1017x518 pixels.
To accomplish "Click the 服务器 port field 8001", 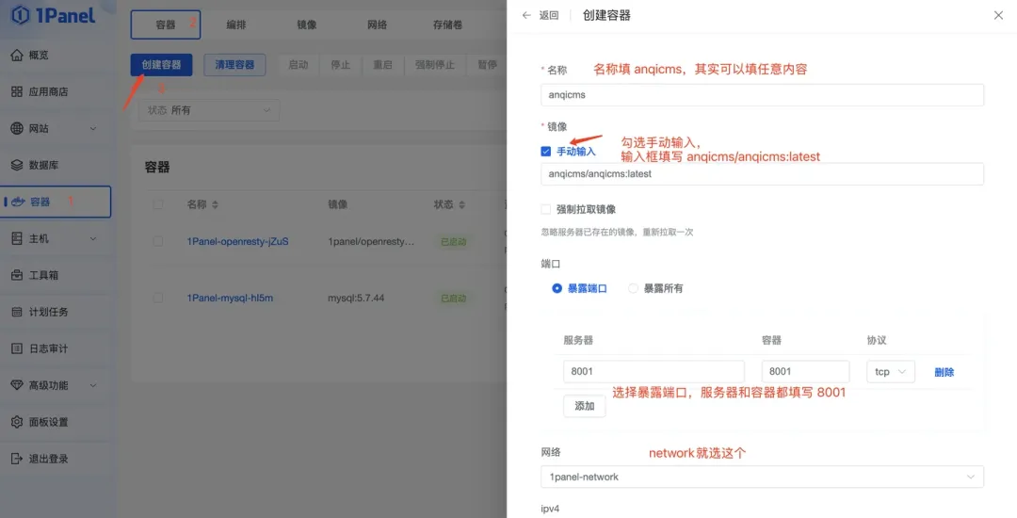I will [654, 371].
